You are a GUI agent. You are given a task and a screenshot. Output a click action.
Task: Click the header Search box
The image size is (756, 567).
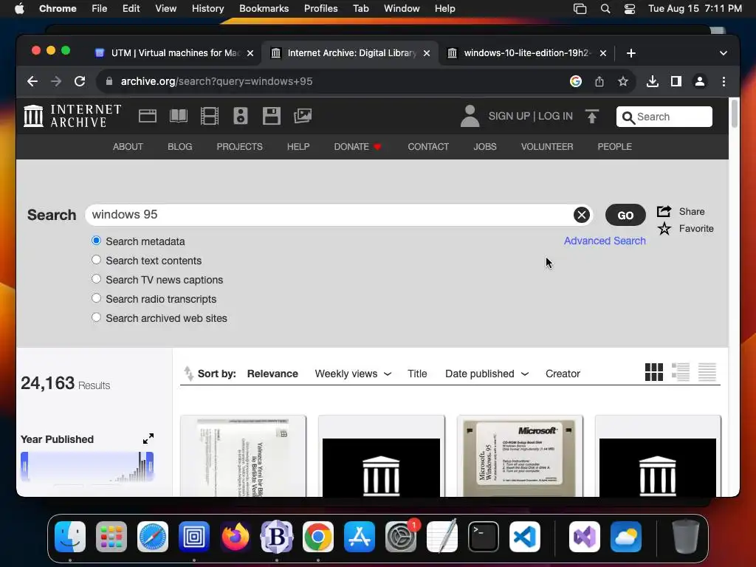(x=664, y=117)
